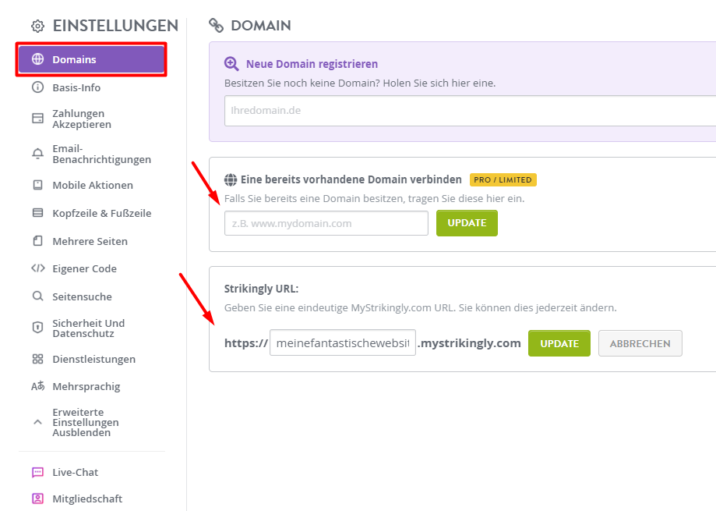Click UPDATE next to existing domain field

point(467,223)
